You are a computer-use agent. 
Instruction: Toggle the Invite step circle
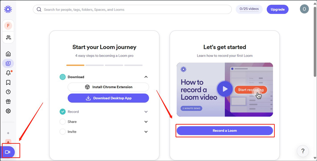point(63,132)
